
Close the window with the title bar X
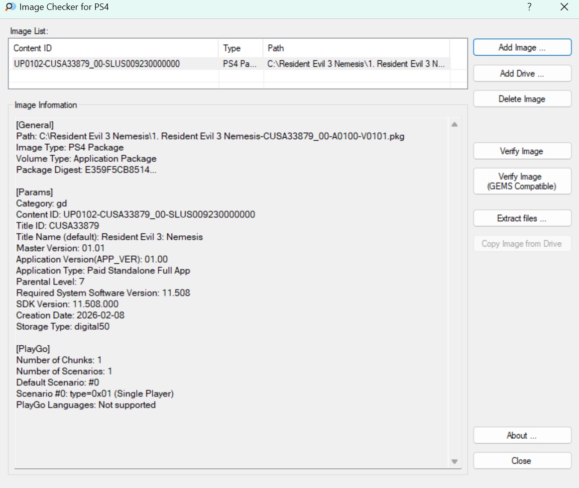[564, 7]
